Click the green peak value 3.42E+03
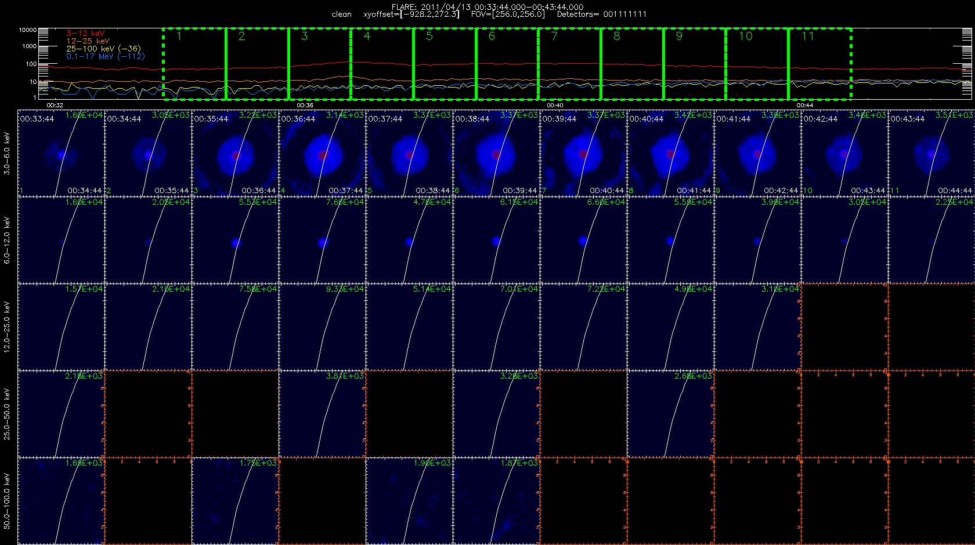This screenshot has height=545, width=975. [693, 115]
